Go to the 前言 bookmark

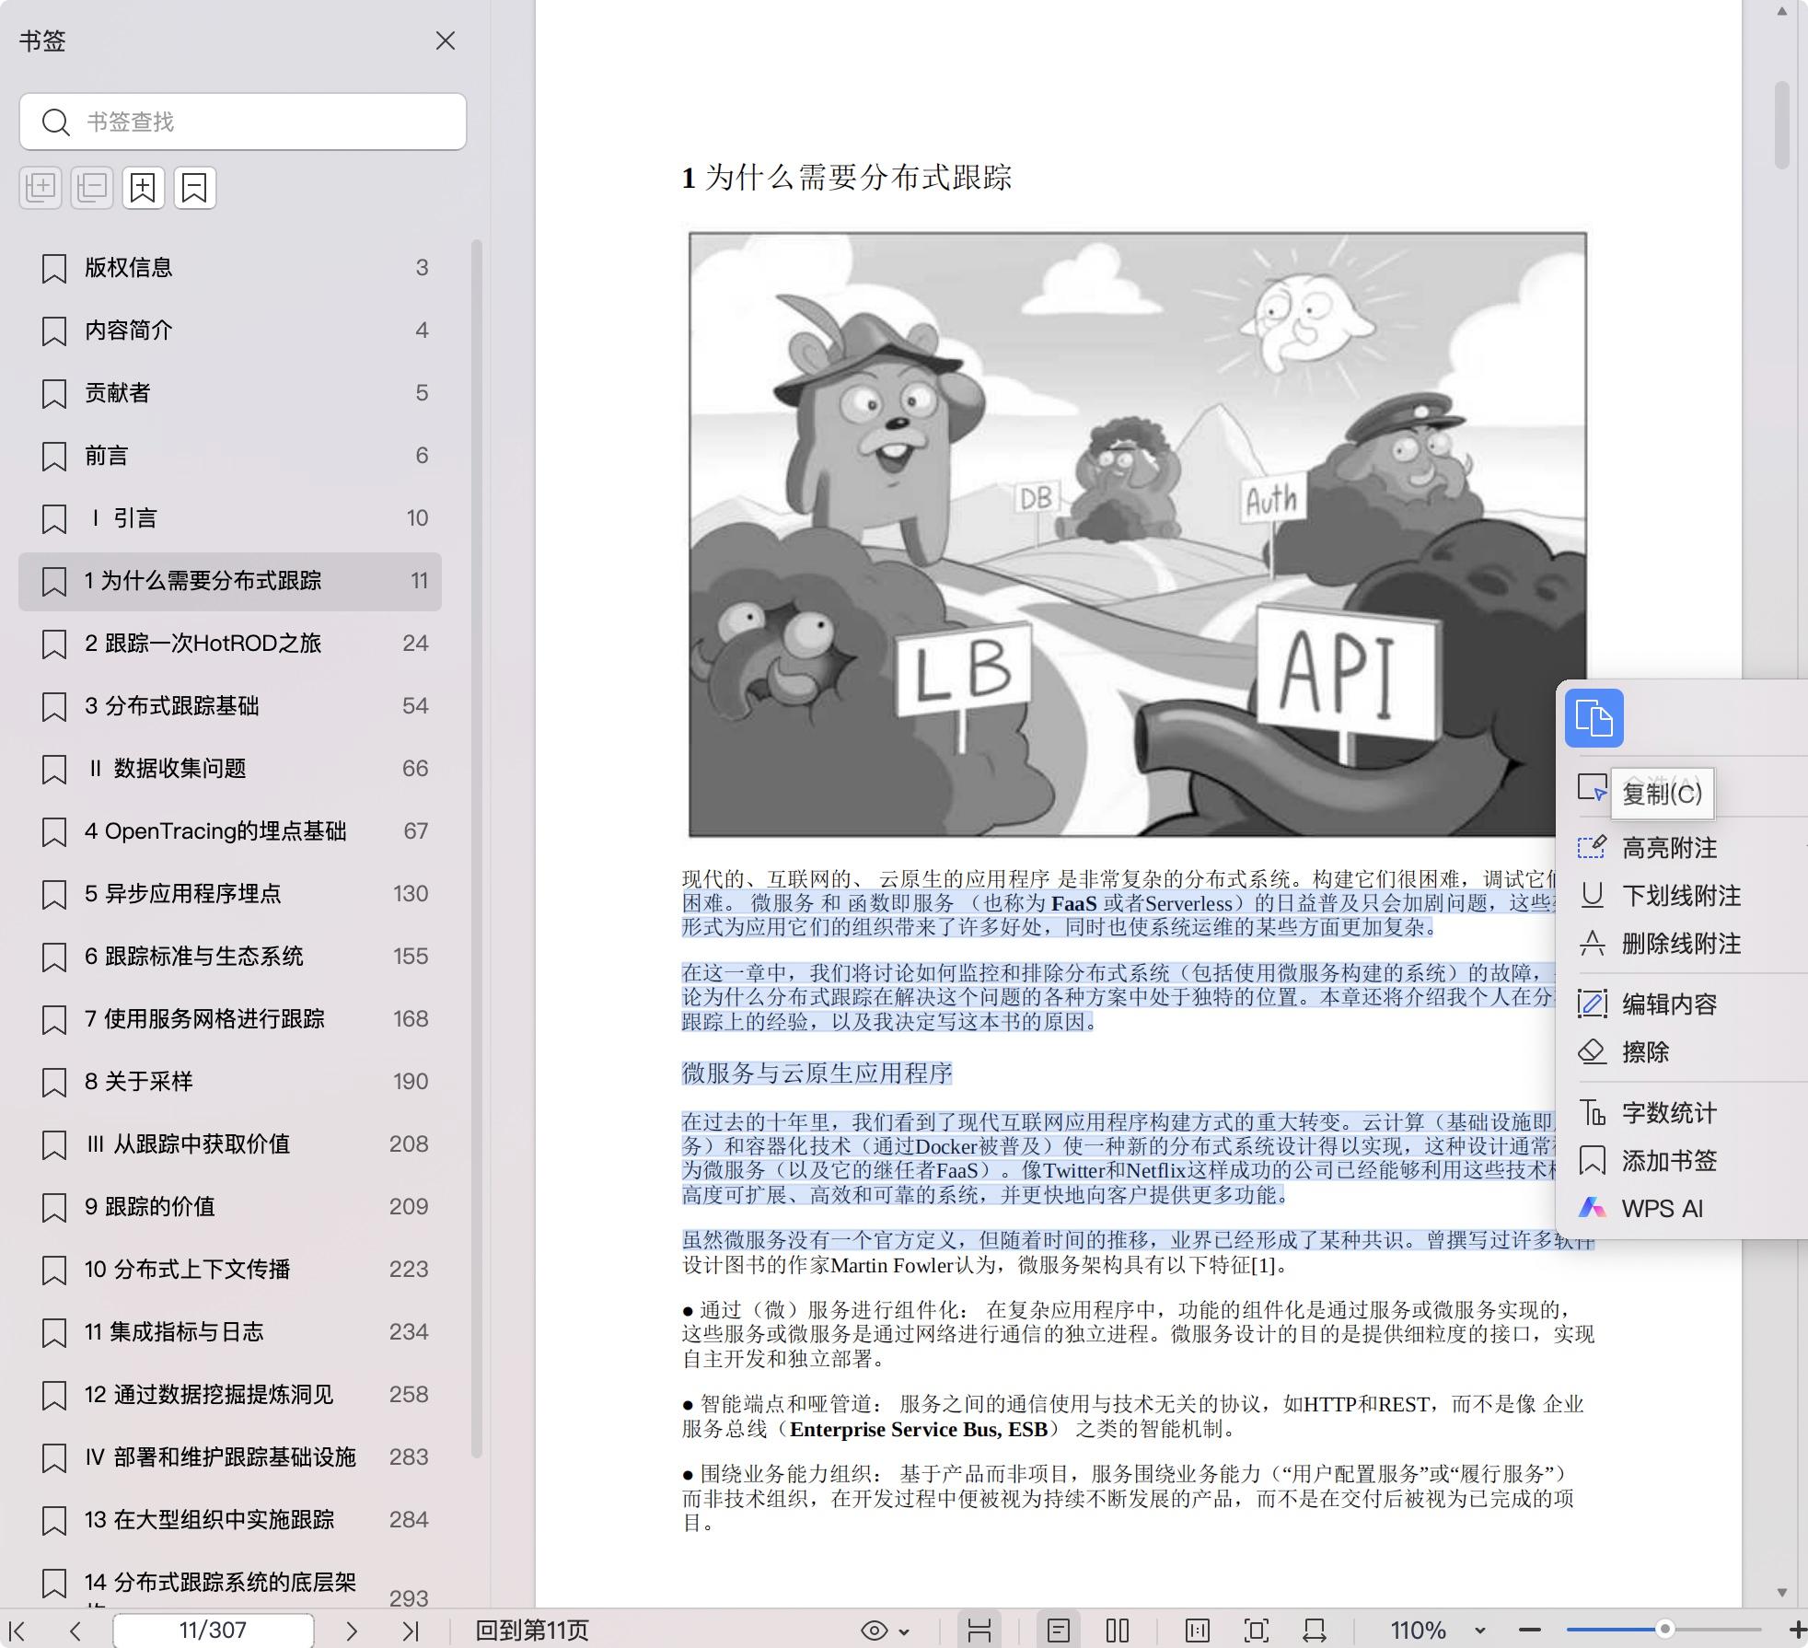point(230,456)
